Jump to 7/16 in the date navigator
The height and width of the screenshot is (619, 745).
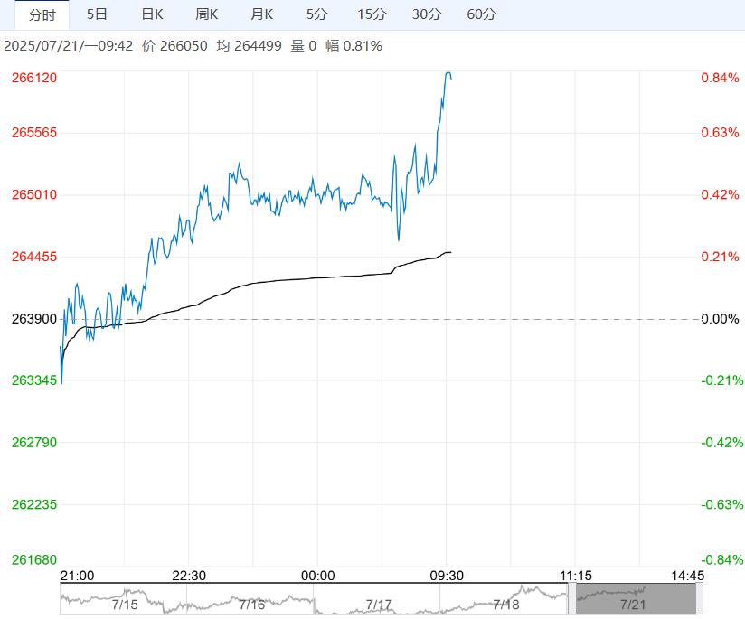tap(251, 604)
